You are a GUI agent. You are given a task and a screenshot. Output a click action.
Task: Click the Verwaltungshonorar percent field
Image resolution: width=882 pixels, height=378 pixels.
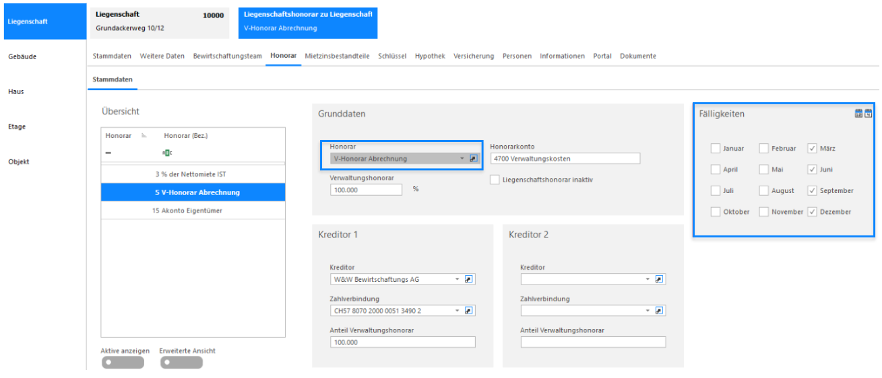(367, 190)
